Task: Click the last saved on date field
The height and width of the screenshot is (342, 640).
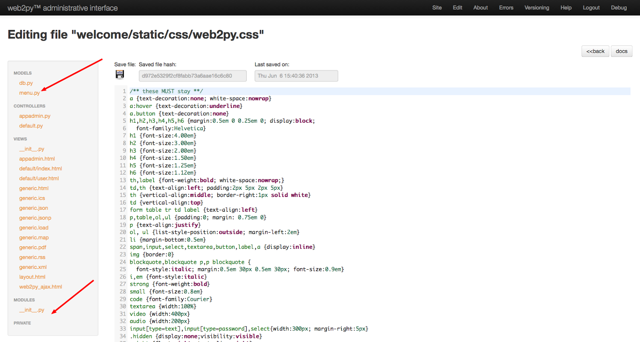Action: 296,76
